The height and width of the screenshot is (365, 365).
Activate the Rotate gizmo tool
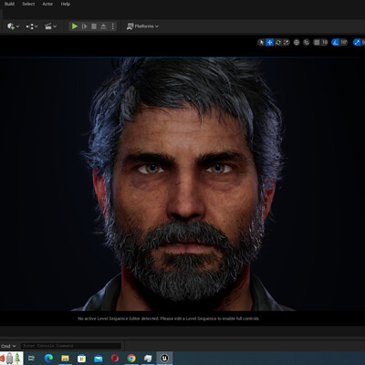tap(278, 42)
